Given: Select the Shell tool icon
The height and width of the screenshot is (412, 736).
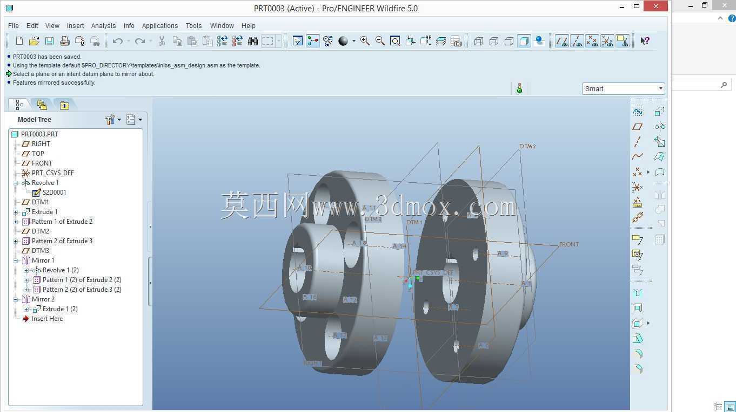Looking at the screenshot, I should coord(638,308).
